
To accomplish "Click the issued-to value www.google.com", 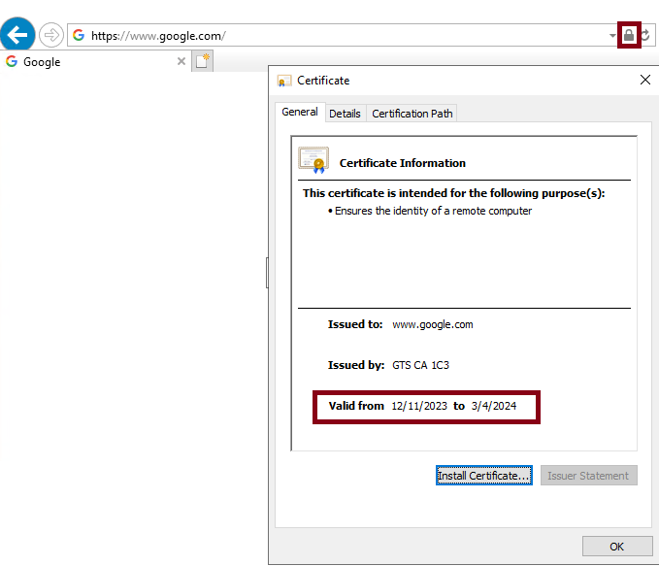I will point(433,324).
